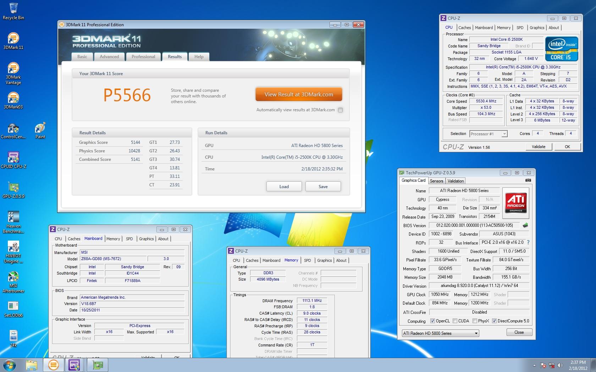Image resolution: width=596 pixels, height=372 pixels.
Task: Toggle DirectCompute 5.0 checkbox in GPU-Z
Action: click(x=494, y=321)
